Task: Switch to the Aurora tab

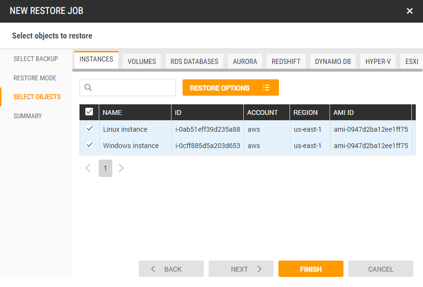Action: tap(245, 62)
